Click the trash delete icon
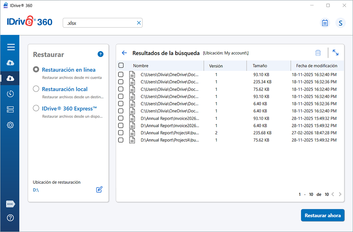 [318, 53]
